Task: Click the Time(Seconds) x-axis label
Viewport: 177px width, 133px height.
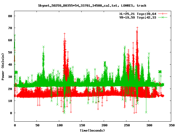Action: coord(92,131)
